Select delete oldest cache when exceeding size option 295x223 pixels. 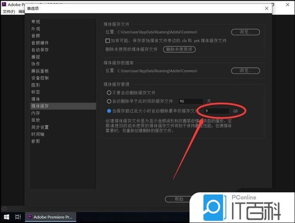tap(109, 111)
